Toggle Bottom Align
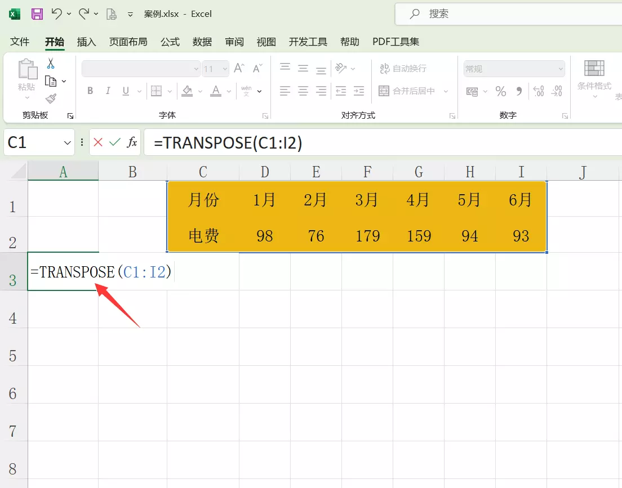The width and height of the screenshot is (622, 488). pos(321,70)
